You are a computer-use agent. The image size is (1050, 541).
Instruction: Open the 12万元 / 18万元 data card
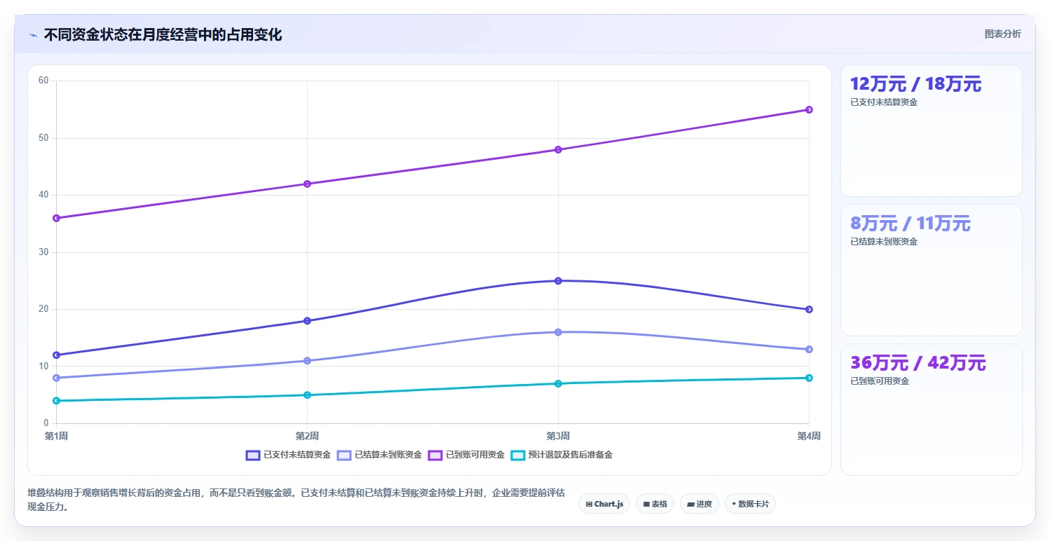[x=932, y=130]
